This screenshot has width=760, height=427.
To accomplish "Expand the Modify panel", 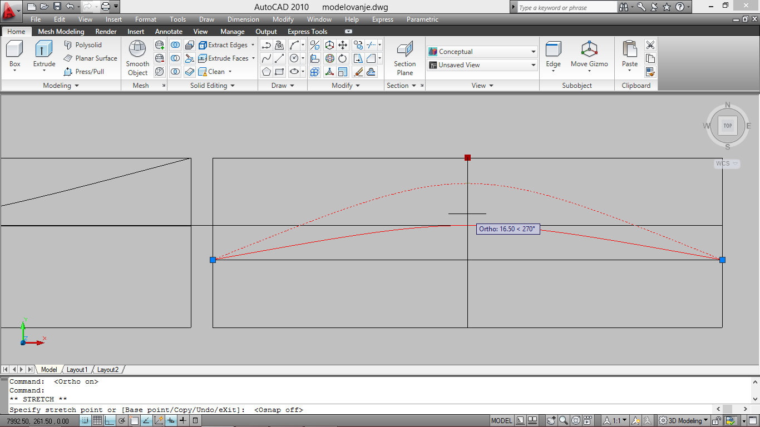I will [x=346, y=86].
